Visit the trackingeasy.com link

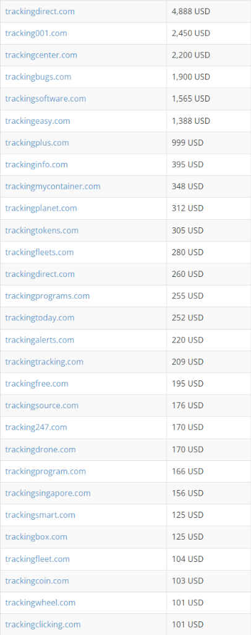click(38, 121)
